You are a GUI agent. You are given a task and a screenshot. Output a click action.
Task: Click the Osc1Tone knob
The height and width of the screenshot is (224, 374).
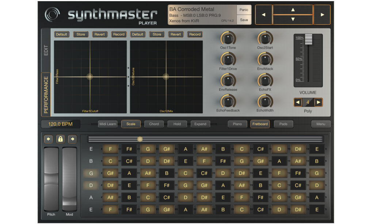click(228, 38)
